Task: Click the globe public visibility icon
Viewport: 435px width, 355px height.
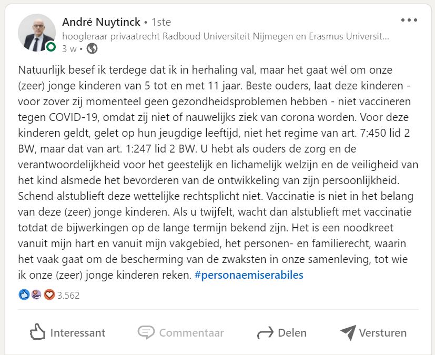Action: pos(92,49)
